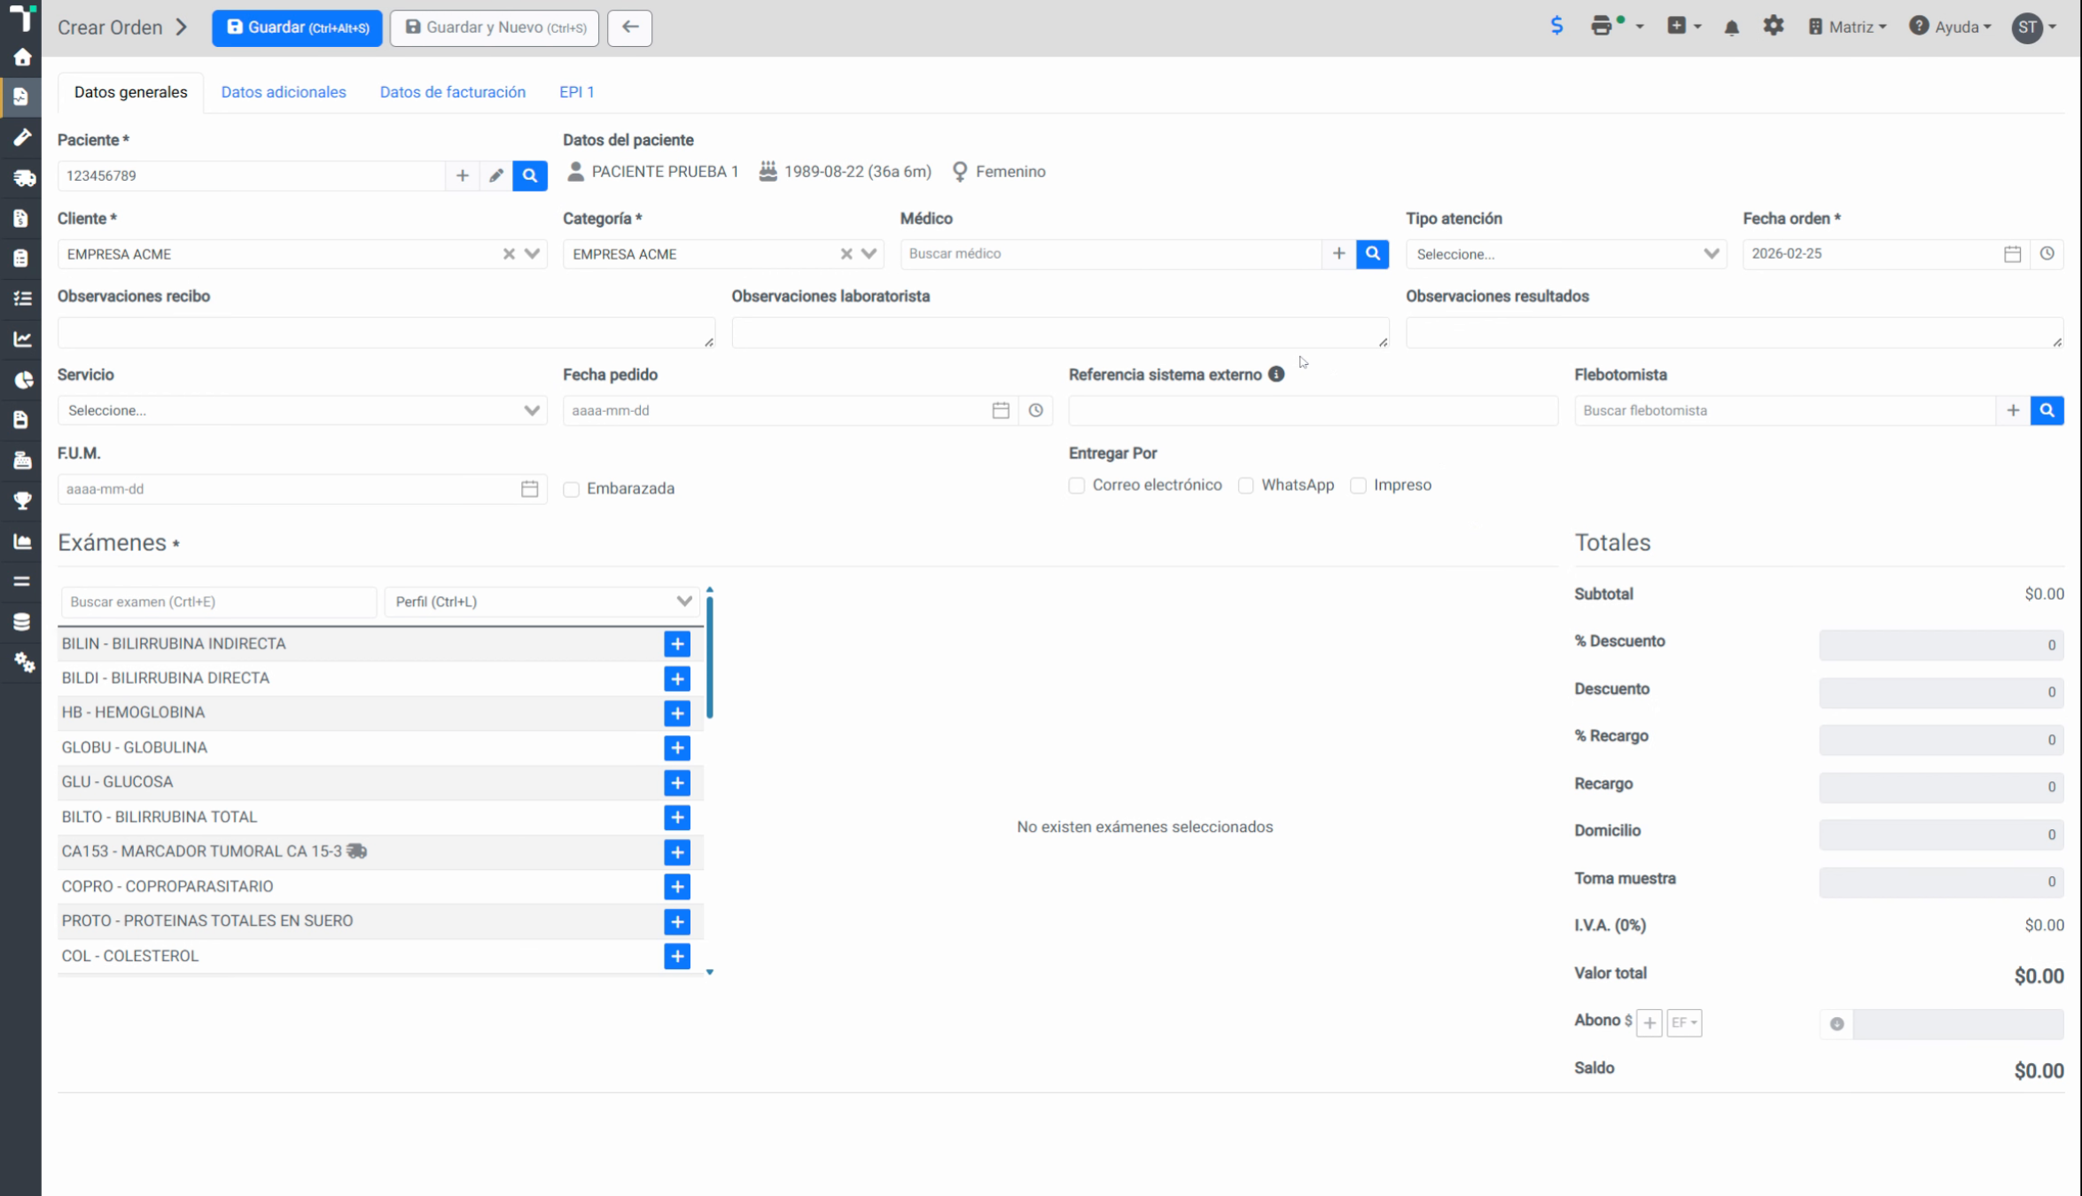Click the Guardar button

click(297, 27)
